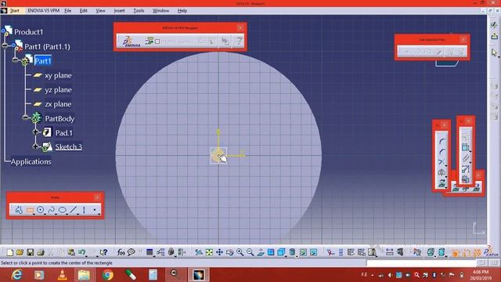This screenshot has height=282, width=501.
Task: Select the Circle tool
Action: coord(40,210)
